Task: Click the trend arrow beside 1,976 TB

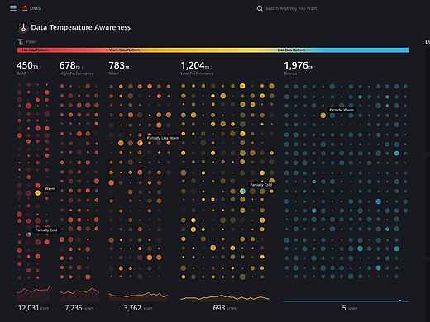Action: pos(314,67)
